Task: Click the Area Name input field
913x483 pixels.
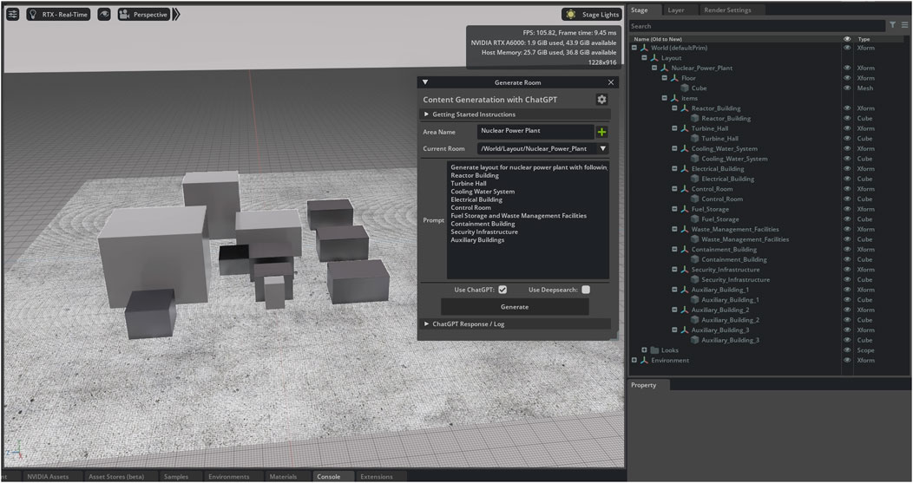Action: tap(535, 132)
